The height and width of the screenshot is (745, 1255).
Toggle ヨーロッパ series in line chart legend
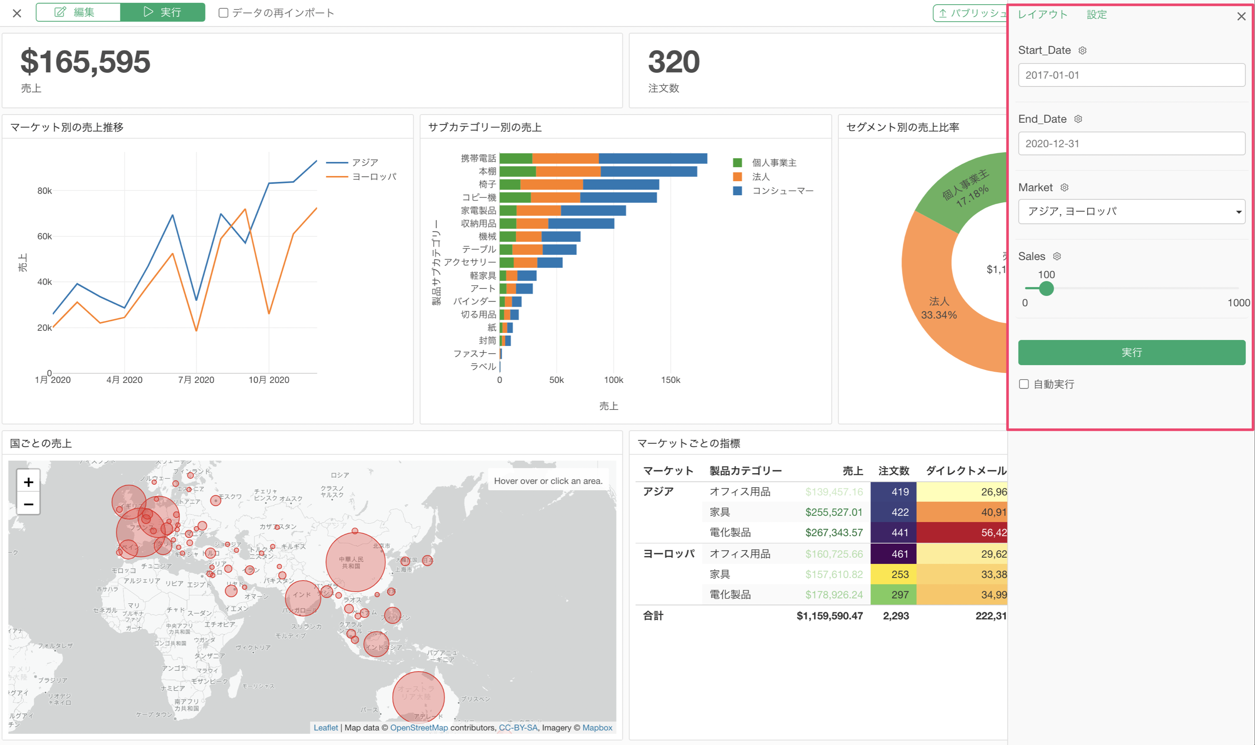pyautogui.click(x=361, y=176)
